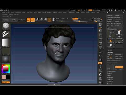Select the Cylinder3D tool thumbnail
126x95 pixels.
tap(119, 33)
